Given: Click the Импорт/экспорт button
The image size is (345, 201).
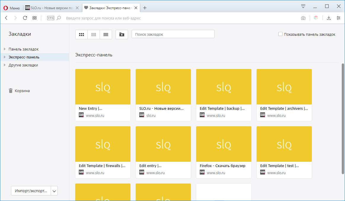Looking at the screenshot, I should [x=31, y=191].
